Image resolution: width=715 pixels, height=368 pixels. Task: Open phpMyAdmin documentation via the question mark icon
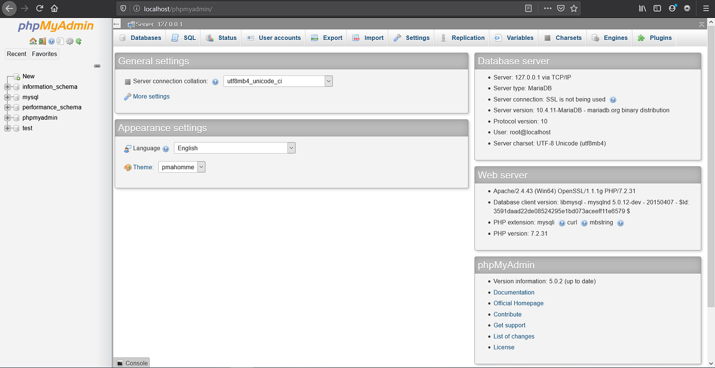(51, 41)
